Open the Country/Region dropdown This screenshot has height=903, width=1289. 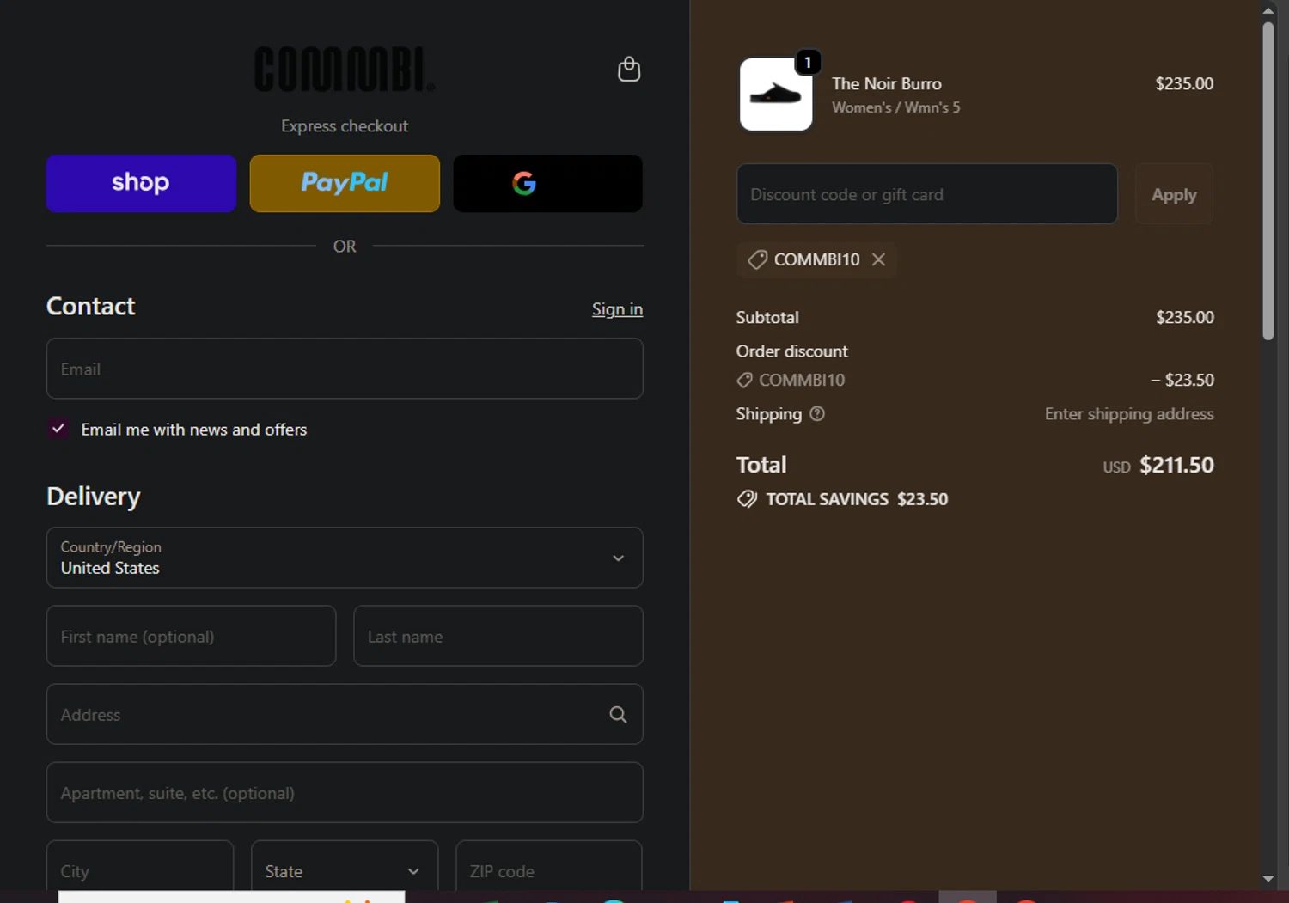(x=345, y=558)
